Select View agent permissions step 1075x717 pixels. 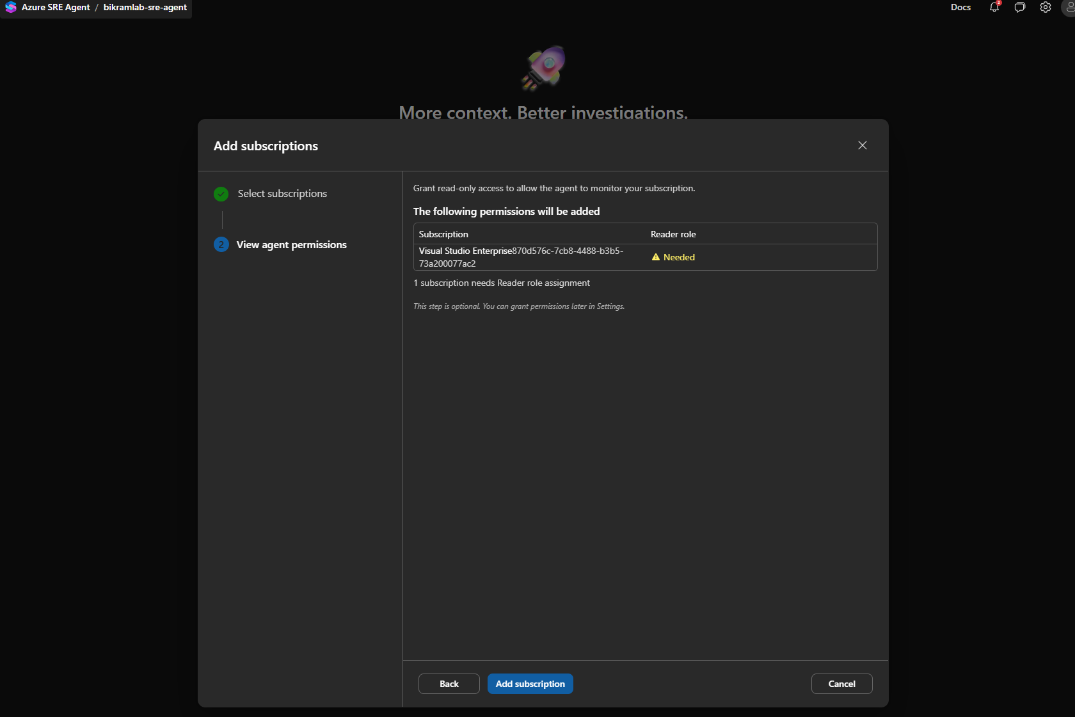pos(292,245)
